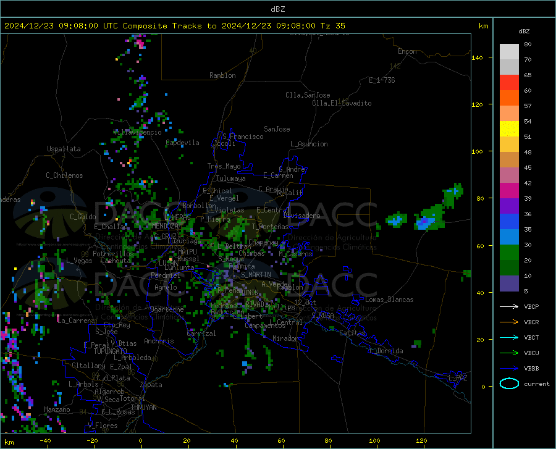Click the Potrerillos map label
The width and height of the screenshot is (556, 449).
pos(113,254)
